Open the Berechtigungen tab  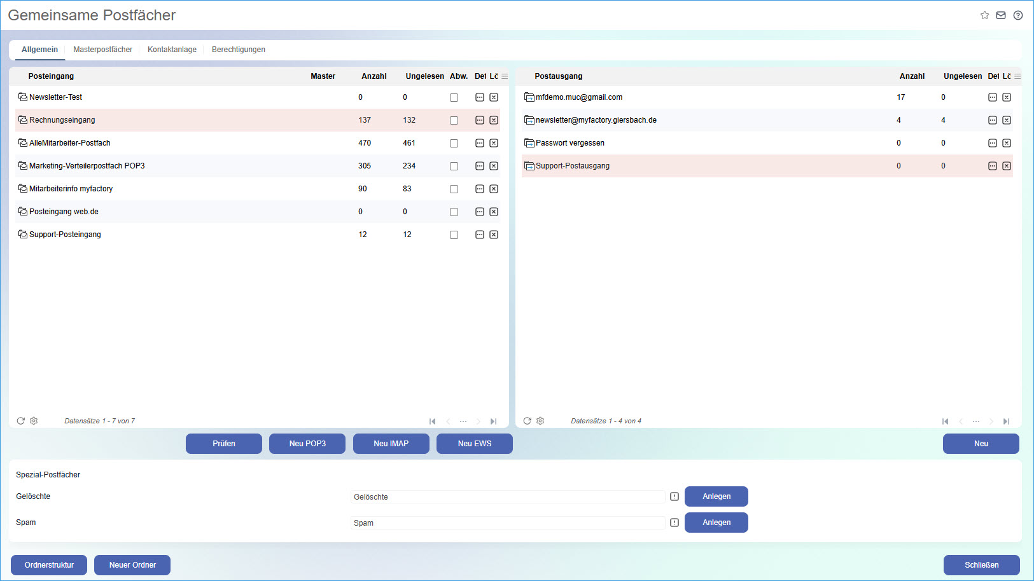[238, 50]
